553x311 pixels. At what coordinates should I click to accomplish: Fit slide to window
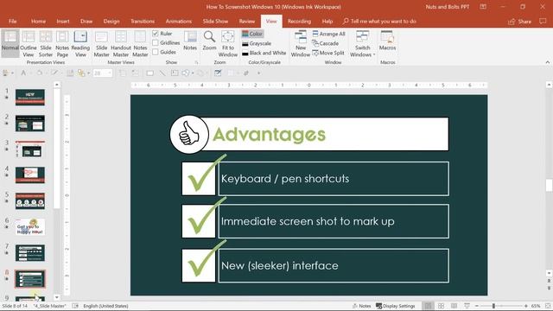(228, 44)
